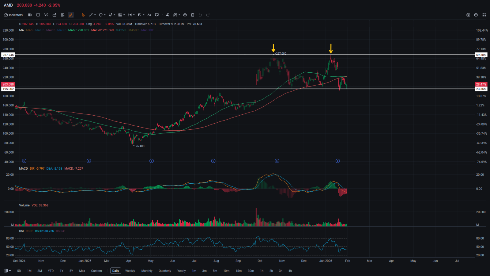Image resolution: width=490 pixels, height=276 pixels.
Task: Expand the Fibonacci tool dropdown arrow
Action: click(124, 15)
